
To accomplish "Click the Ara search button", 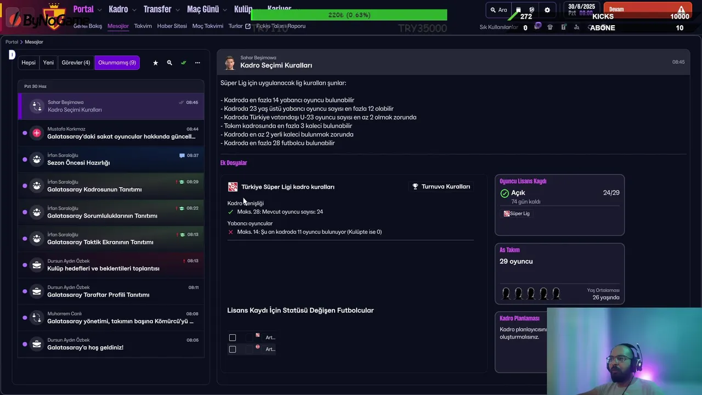I will click(499, 10).
